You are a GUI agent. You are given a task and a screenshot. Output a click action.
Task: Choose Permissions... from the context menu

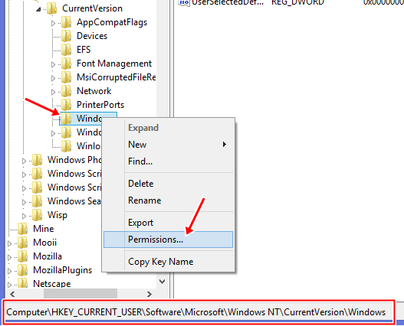[168, 240]
